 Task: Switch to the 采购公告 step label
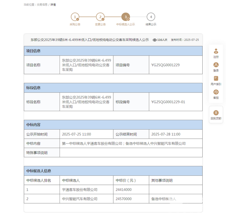pyautogui.click(x=75, y=24)
